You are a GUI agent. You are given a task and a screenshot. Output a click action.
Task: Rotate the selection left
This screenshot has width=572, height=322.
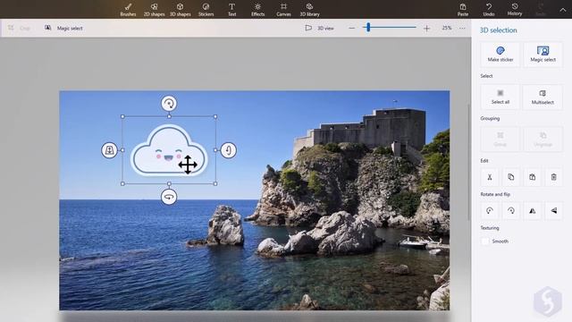pos(490,211)
